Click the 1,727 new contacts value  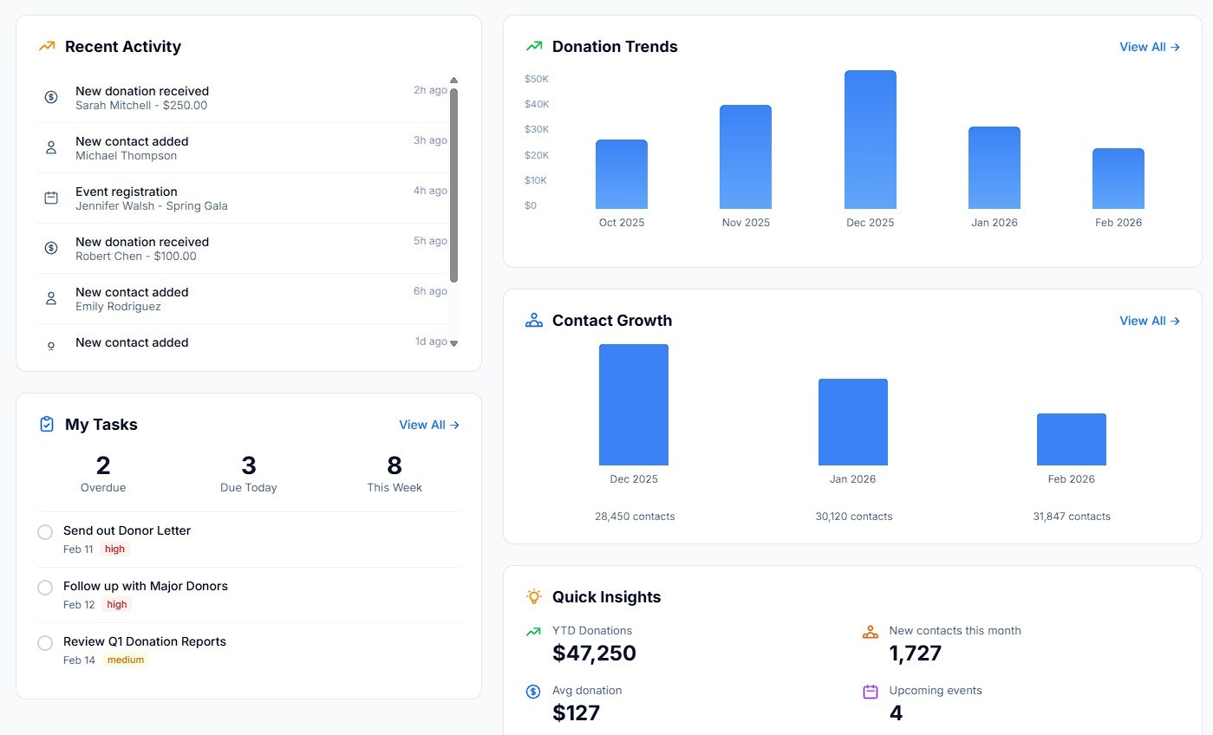coord(916,654)
